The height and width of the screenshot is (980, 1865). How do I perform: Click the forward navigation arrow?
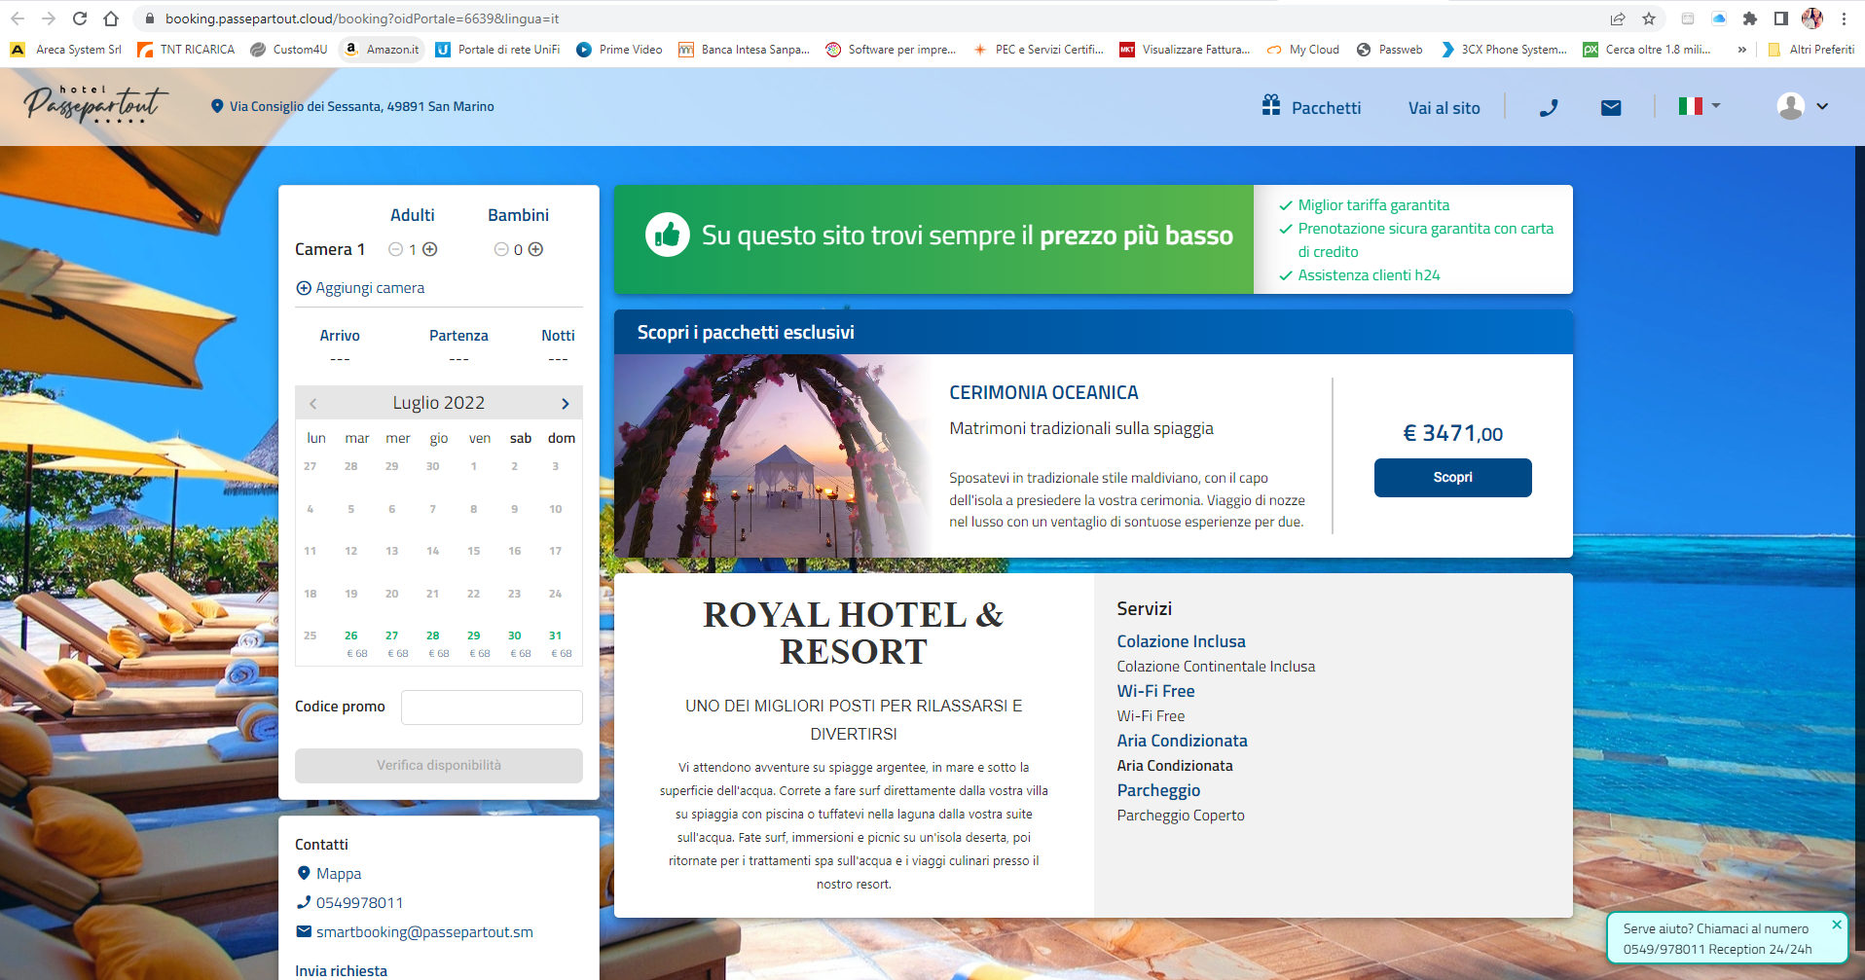coord(49,18)
